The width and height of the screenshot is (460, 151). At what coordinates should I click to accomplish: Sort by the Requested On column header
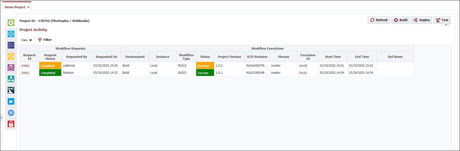pyautogui.click(x=106, y=57)
